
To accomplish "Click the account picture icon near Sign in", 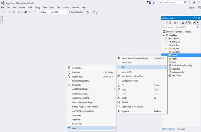I will click(199, 8).
